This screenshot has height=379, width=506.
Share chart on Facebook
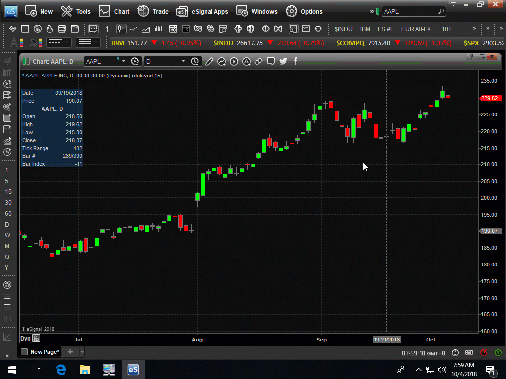295,61
